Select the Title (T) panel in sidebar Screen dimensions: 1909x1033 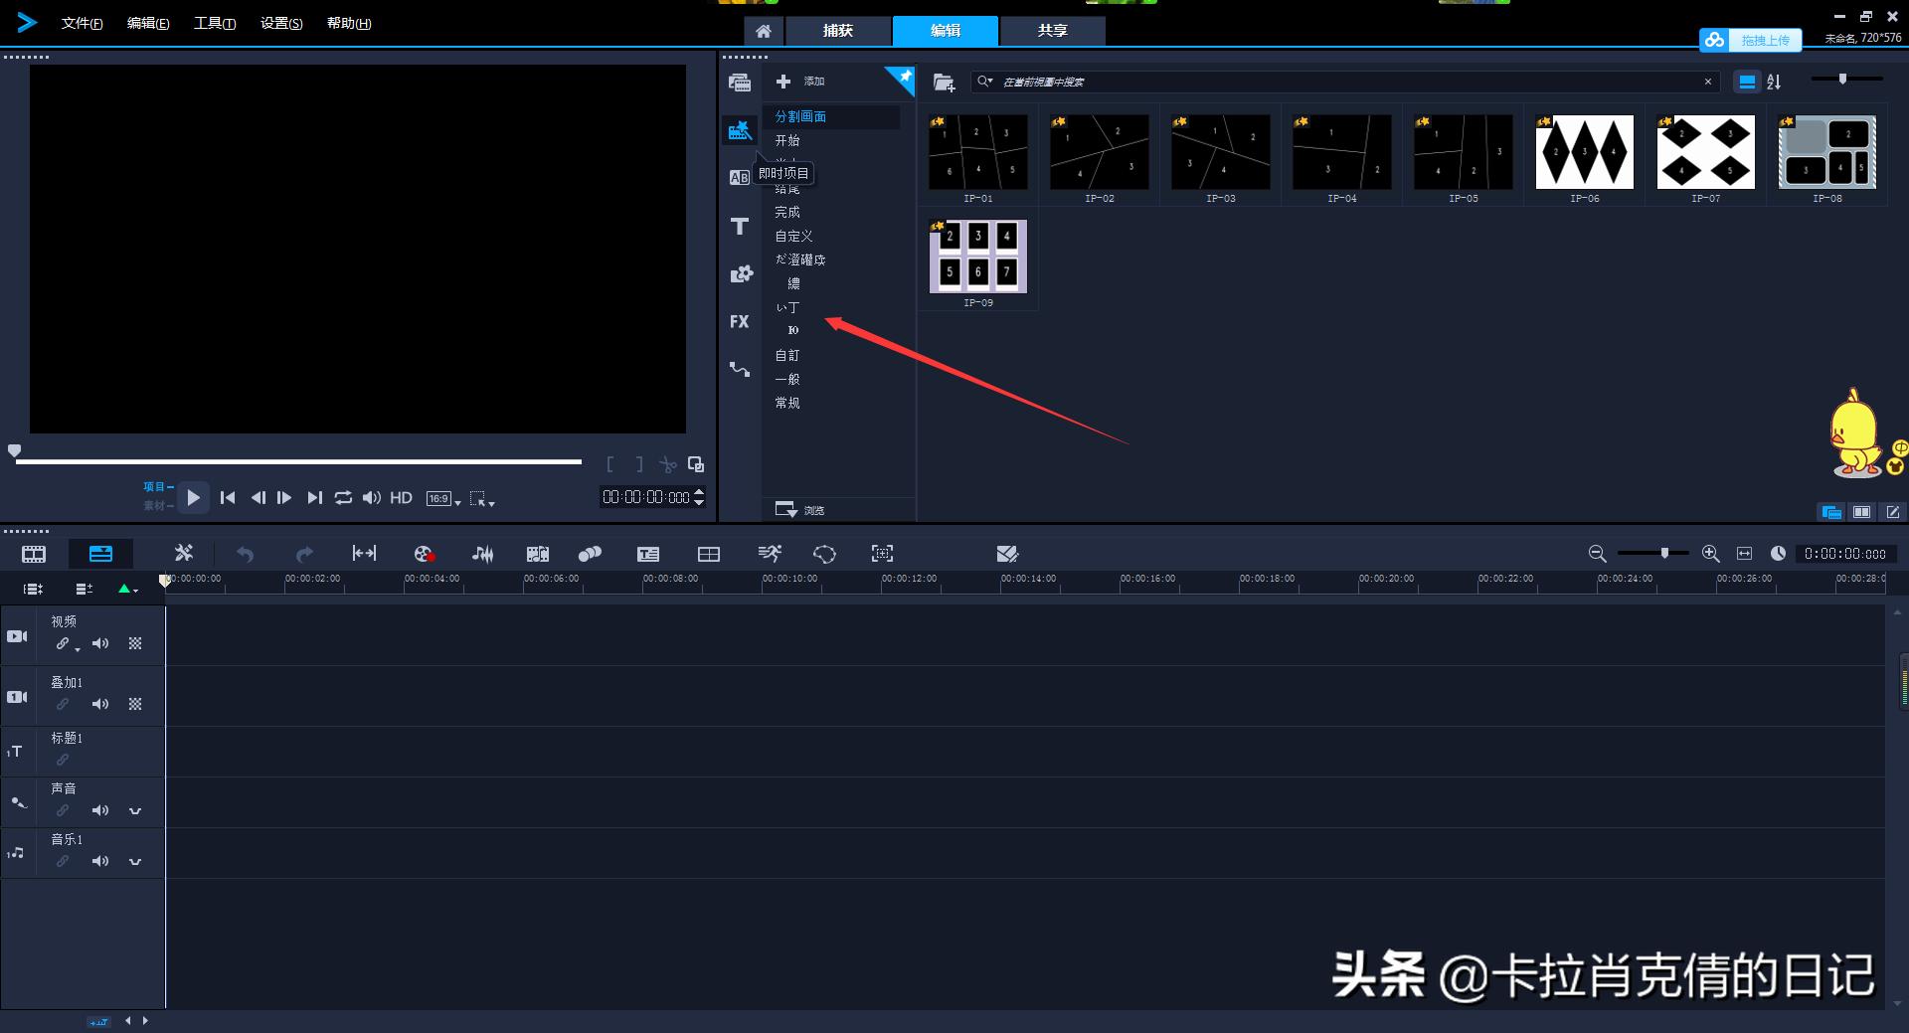tap(740, 226)
